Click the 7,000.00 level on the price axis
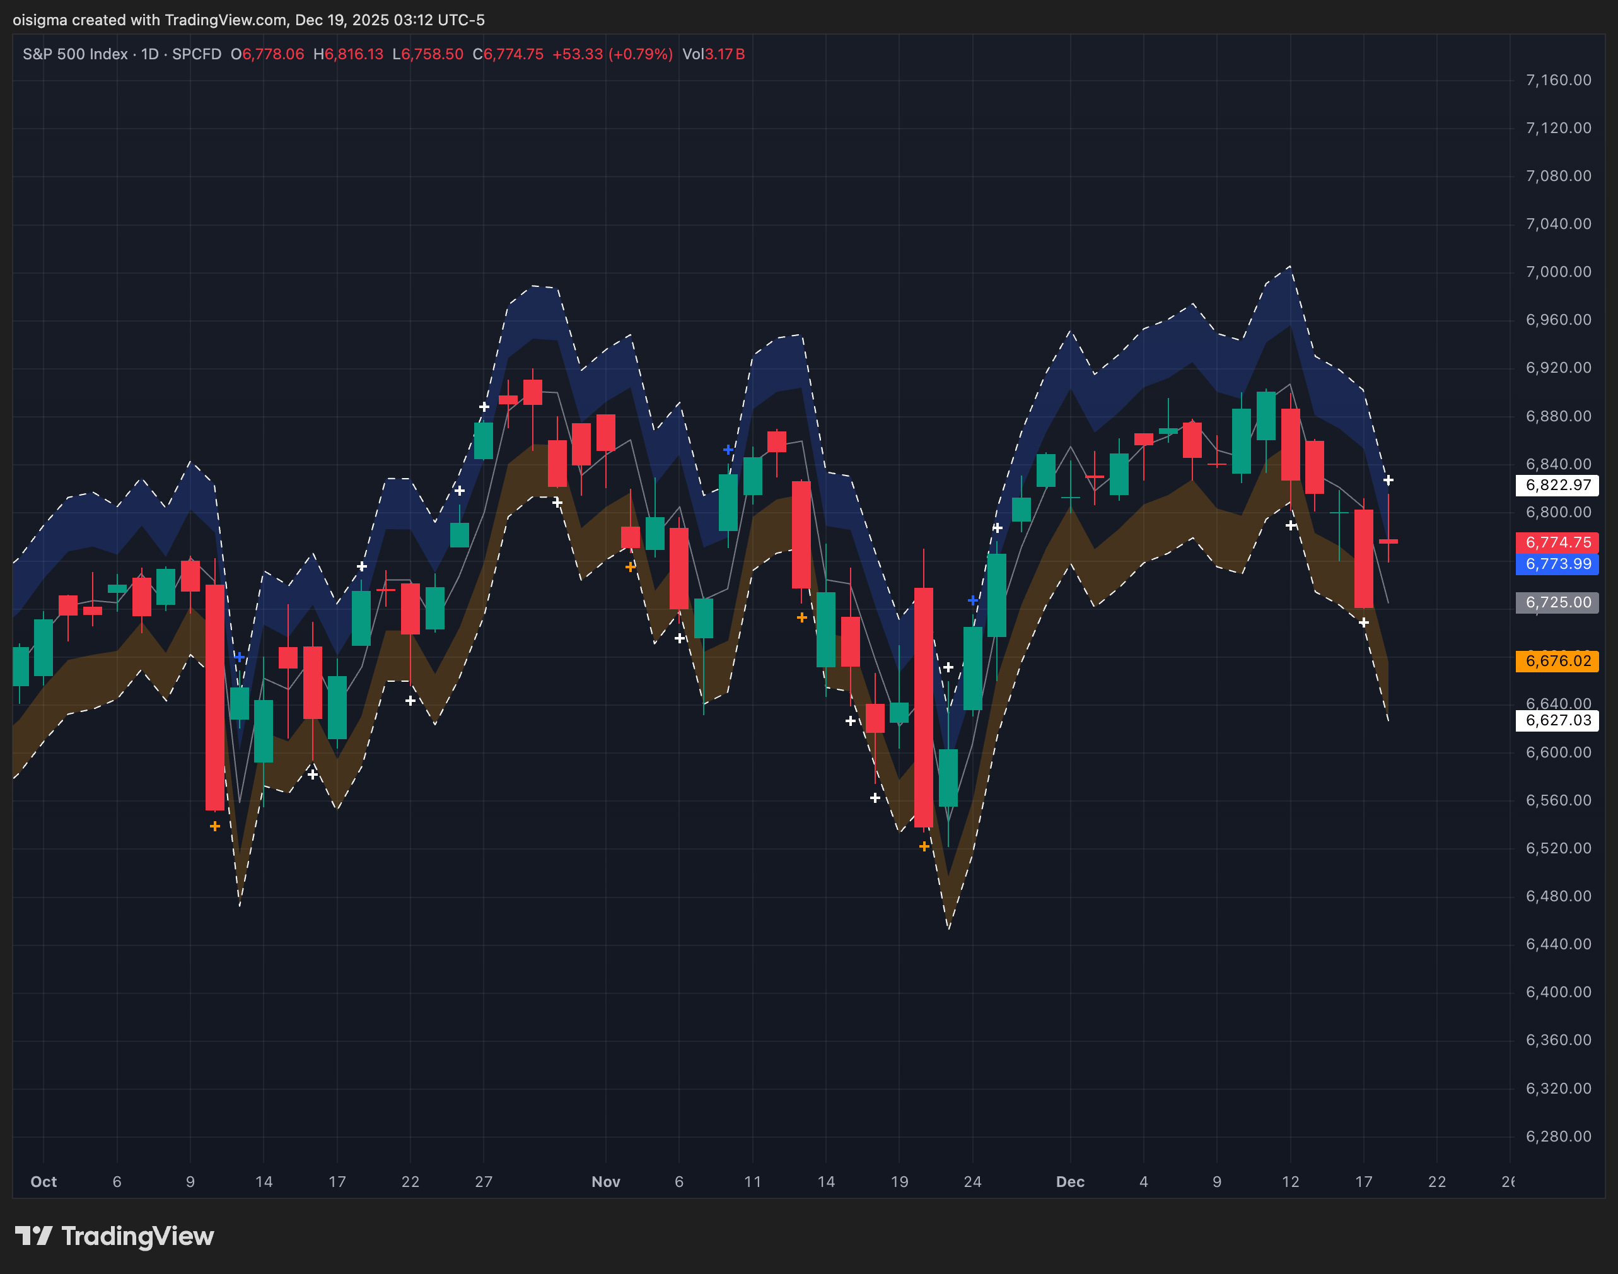The image size is (1618, 1274). coord(1558,272)
